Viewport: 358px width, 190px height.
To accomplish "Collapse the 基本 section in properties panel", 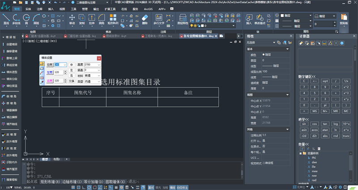I will pos(287,49).
